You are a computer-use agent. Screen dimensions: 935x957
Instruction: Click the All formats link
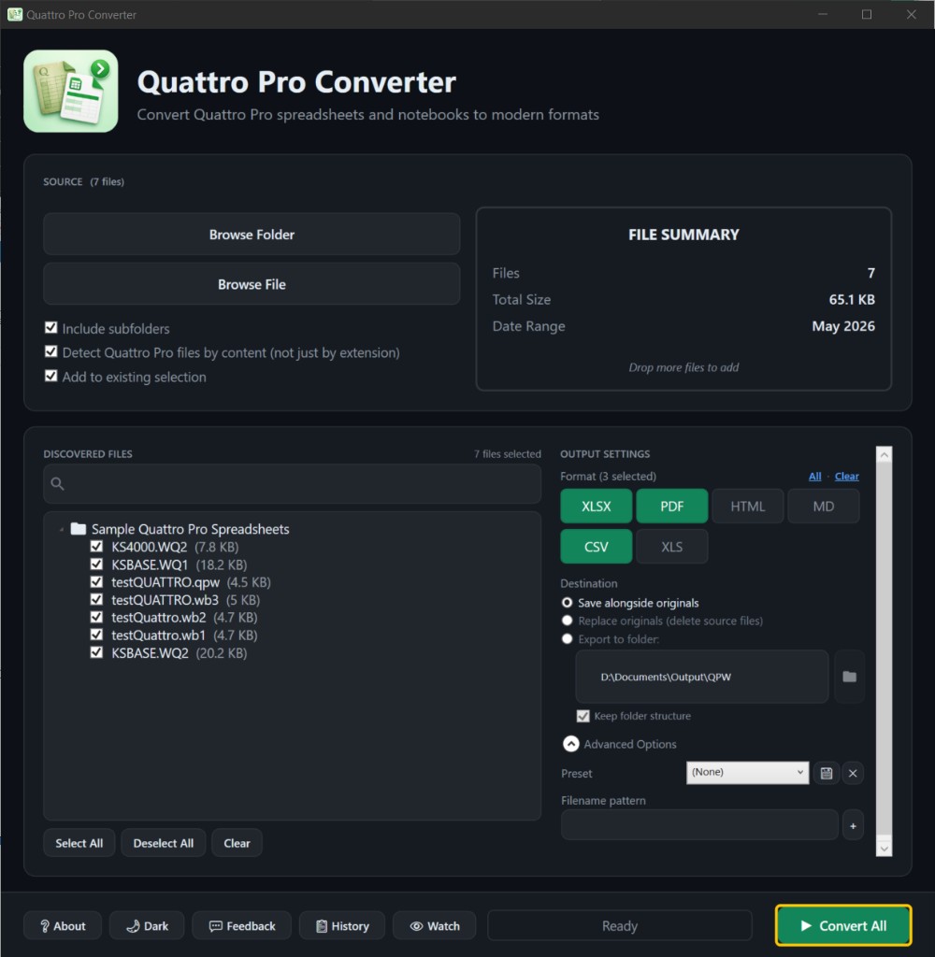pos(814,476)
